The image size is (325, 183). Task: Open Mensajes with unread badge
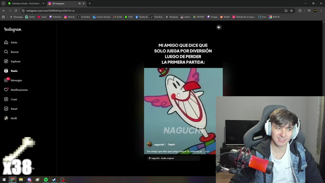click(13, 80)
